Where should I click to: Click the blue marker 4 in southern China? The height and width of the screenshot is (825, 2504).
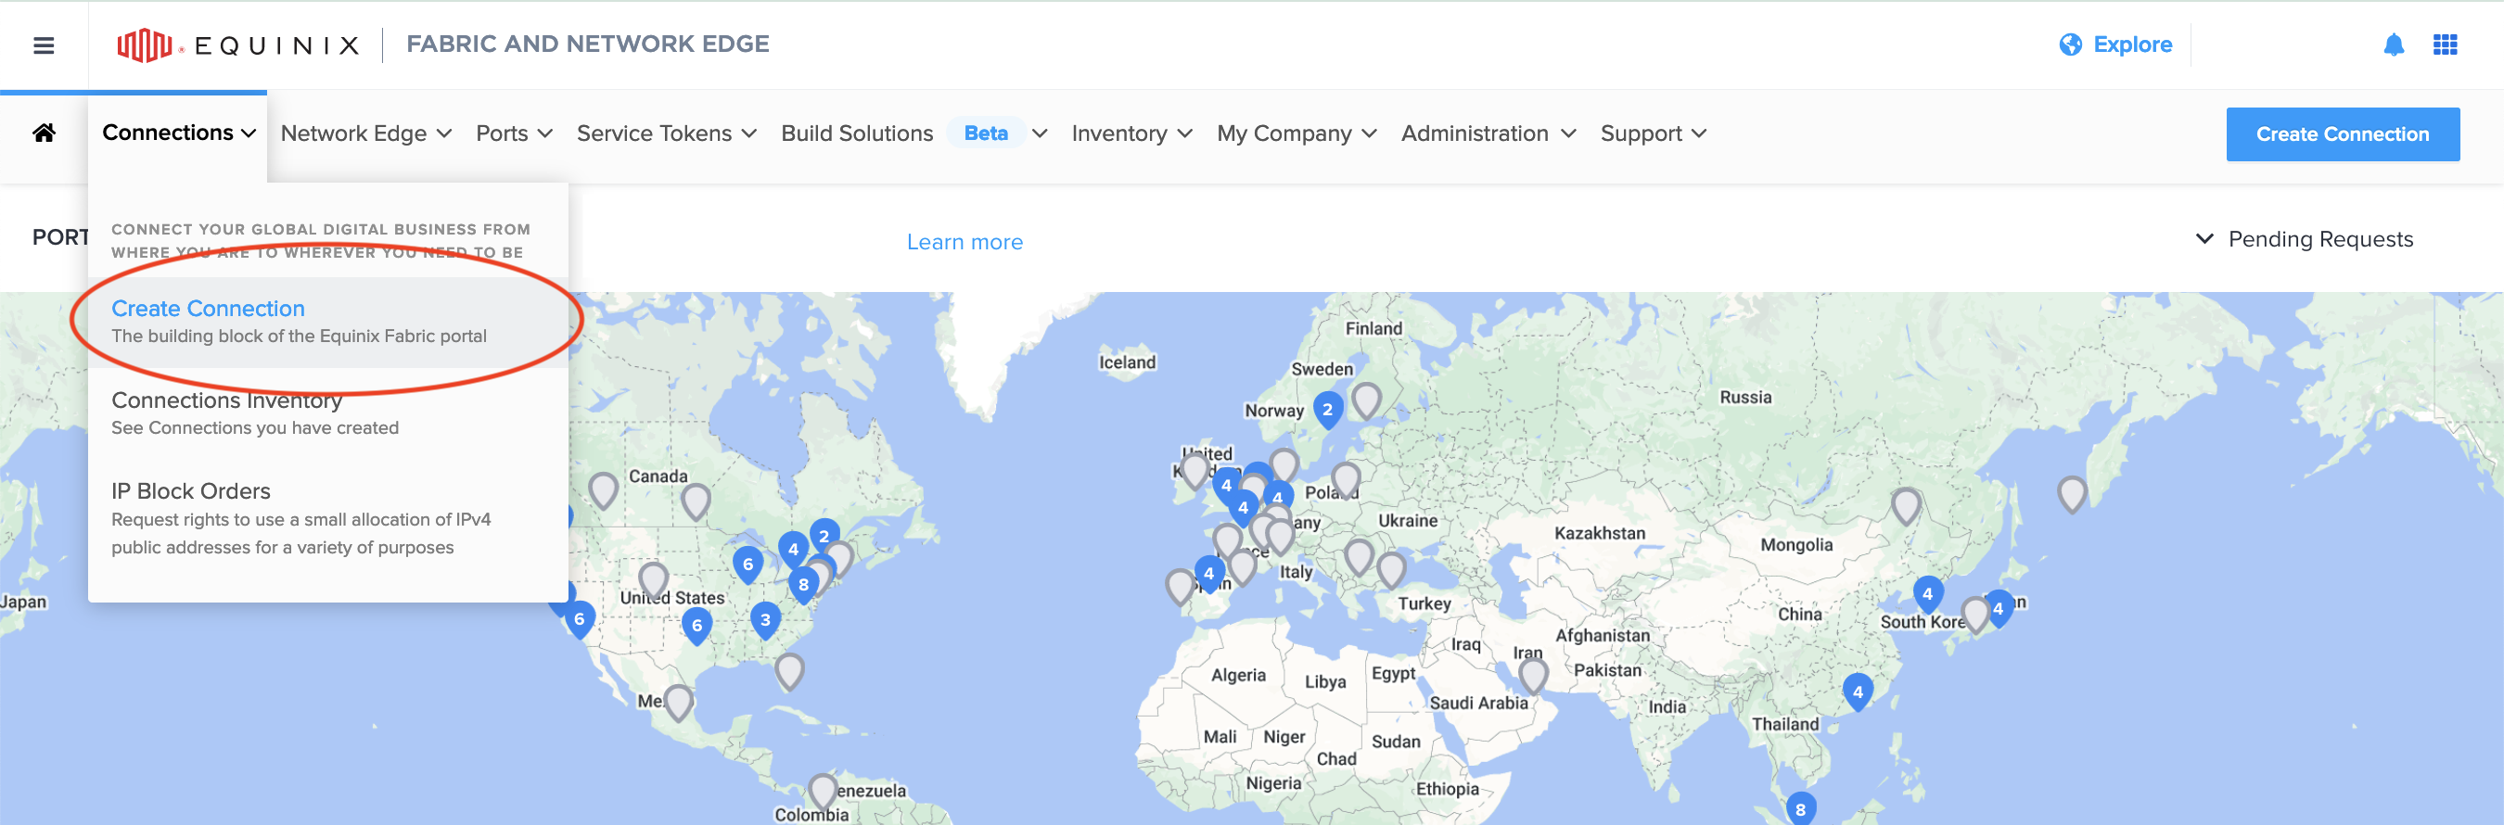pyautogui.click(x=1858, y=692)
